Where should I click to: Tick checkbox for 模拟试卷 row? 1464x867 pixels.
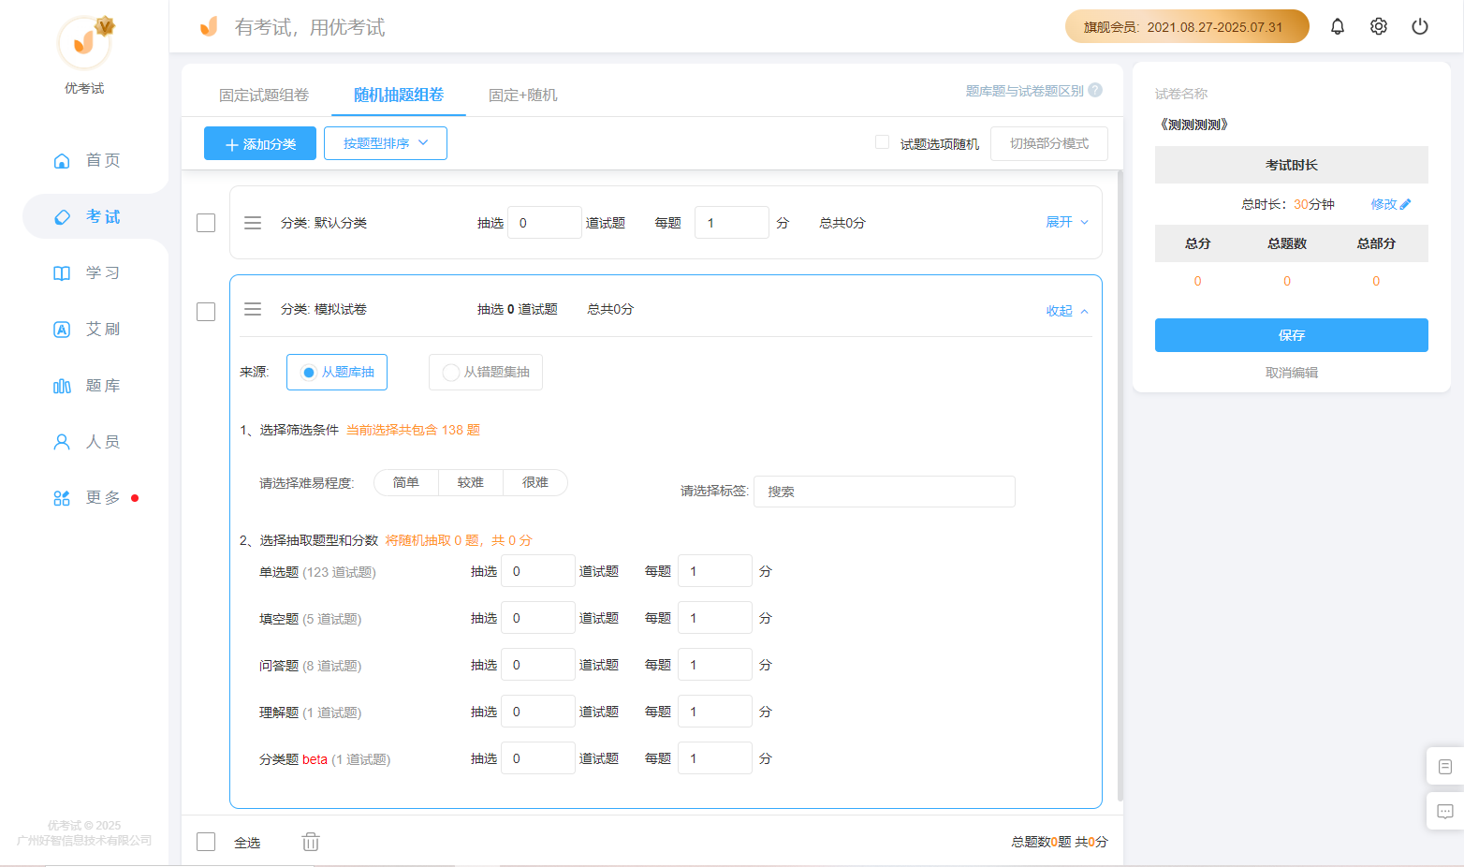click(206, 312)
